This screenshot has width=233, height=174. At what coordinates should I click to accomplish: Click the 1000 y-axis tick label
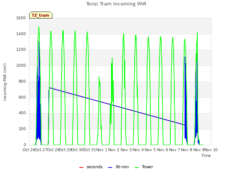pos(21,65)
